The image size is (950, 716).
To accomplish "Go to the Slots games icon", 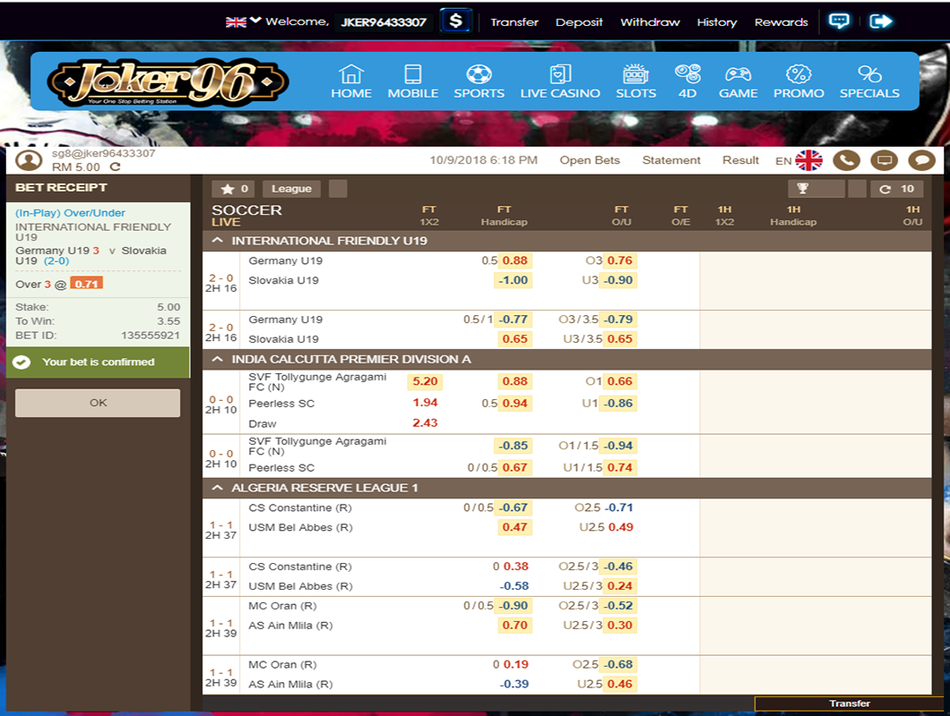I will (x=635, y=81).
